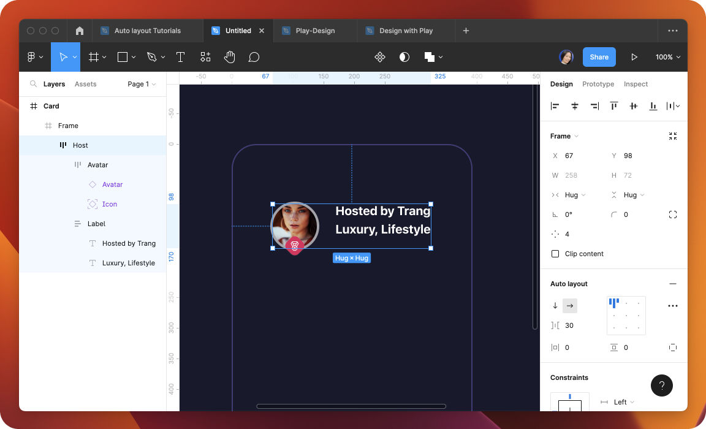Open the Resources components tool
This screenshot has width=706, height=429.
(205, 57)
